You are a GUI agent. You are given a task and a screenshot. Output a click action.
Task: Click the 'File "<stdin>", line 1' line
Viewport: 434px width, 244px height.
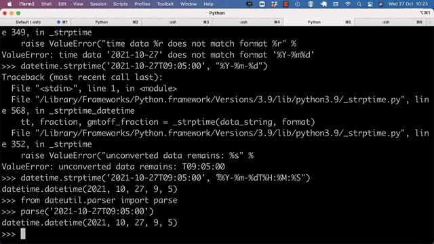pos(94,88)
